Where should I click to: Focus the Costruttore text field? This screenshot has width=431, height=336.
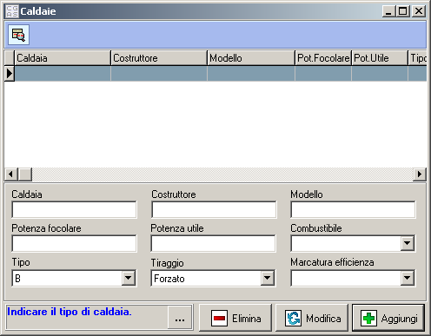pos(214,209)
